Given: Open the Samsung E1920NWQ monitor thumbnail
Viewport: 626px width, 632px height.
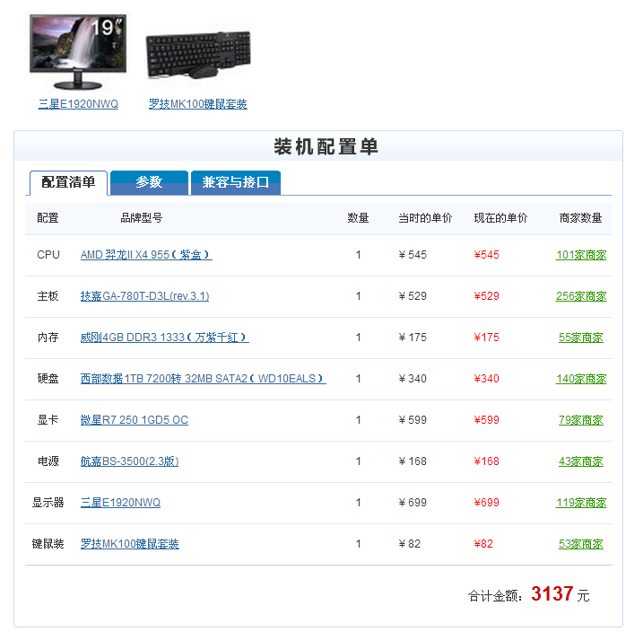Looking at the screenshot, I should (78, 52).
